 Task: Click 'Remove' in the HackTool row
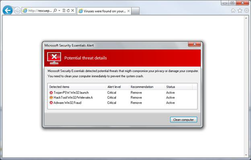coord(136,98)
